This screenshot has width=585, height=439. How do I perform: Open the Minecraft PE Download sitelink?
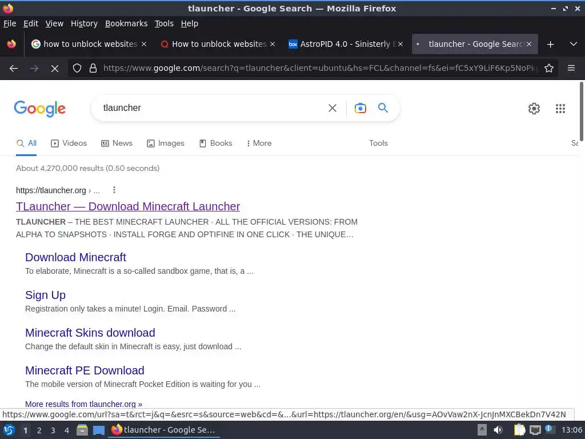(85, 370)
